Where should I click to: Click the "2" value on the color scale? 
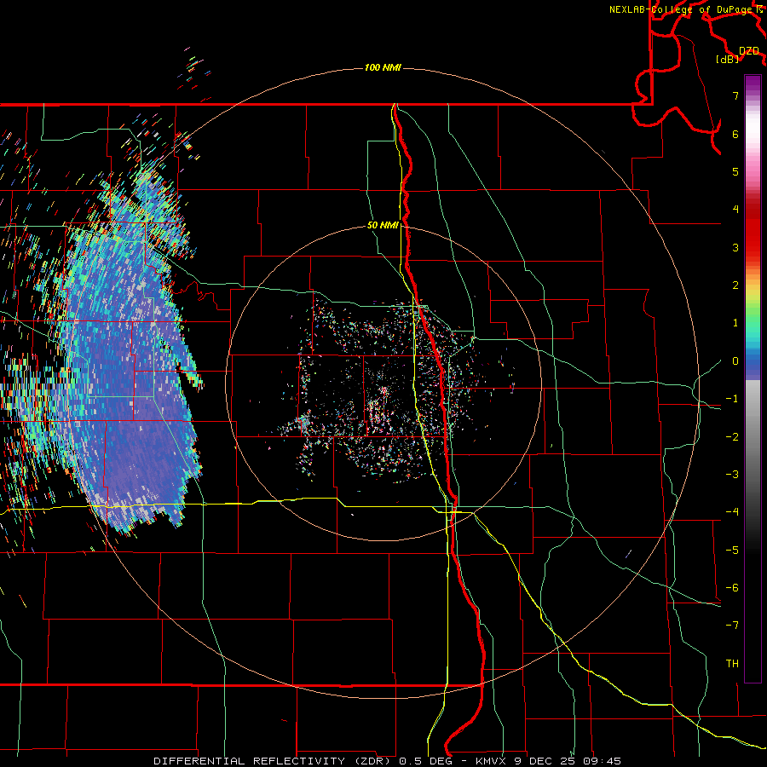(735, 285)
